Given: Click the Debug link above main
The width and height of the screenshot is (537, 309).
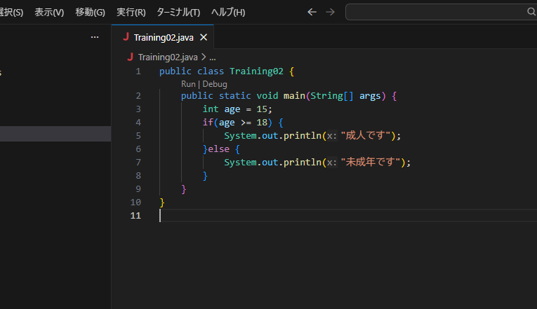Looking at the screenshot, I should point(215,84).
